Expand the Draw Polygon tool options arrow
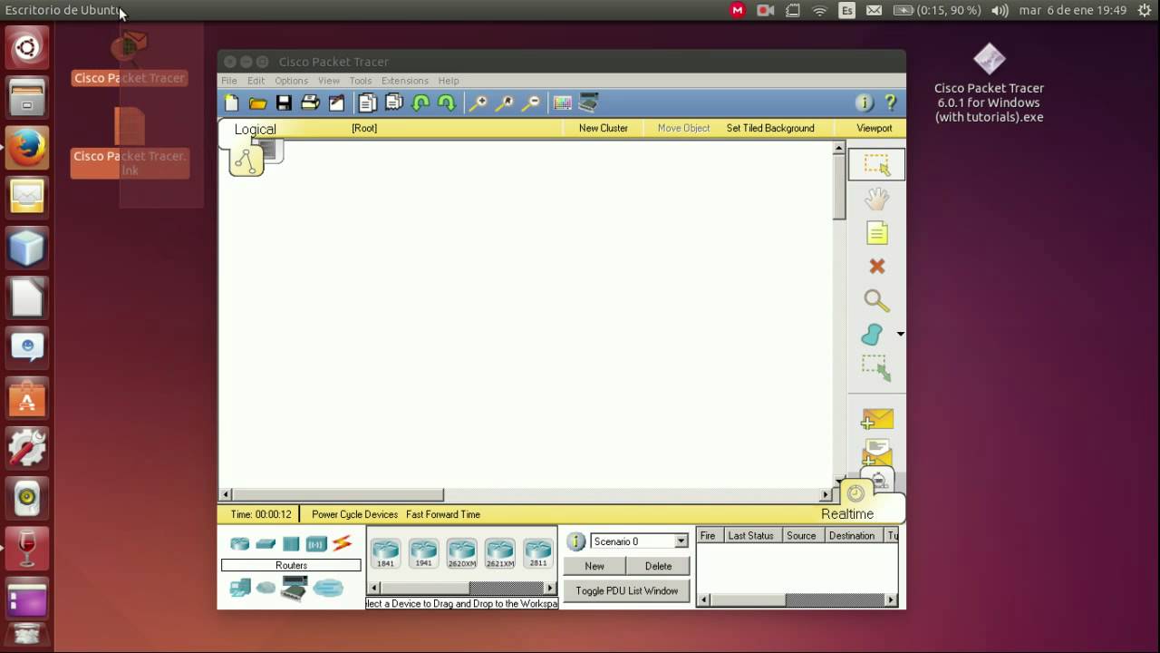The height and width of the screenshot is (653, 1160). pos(901,335)
